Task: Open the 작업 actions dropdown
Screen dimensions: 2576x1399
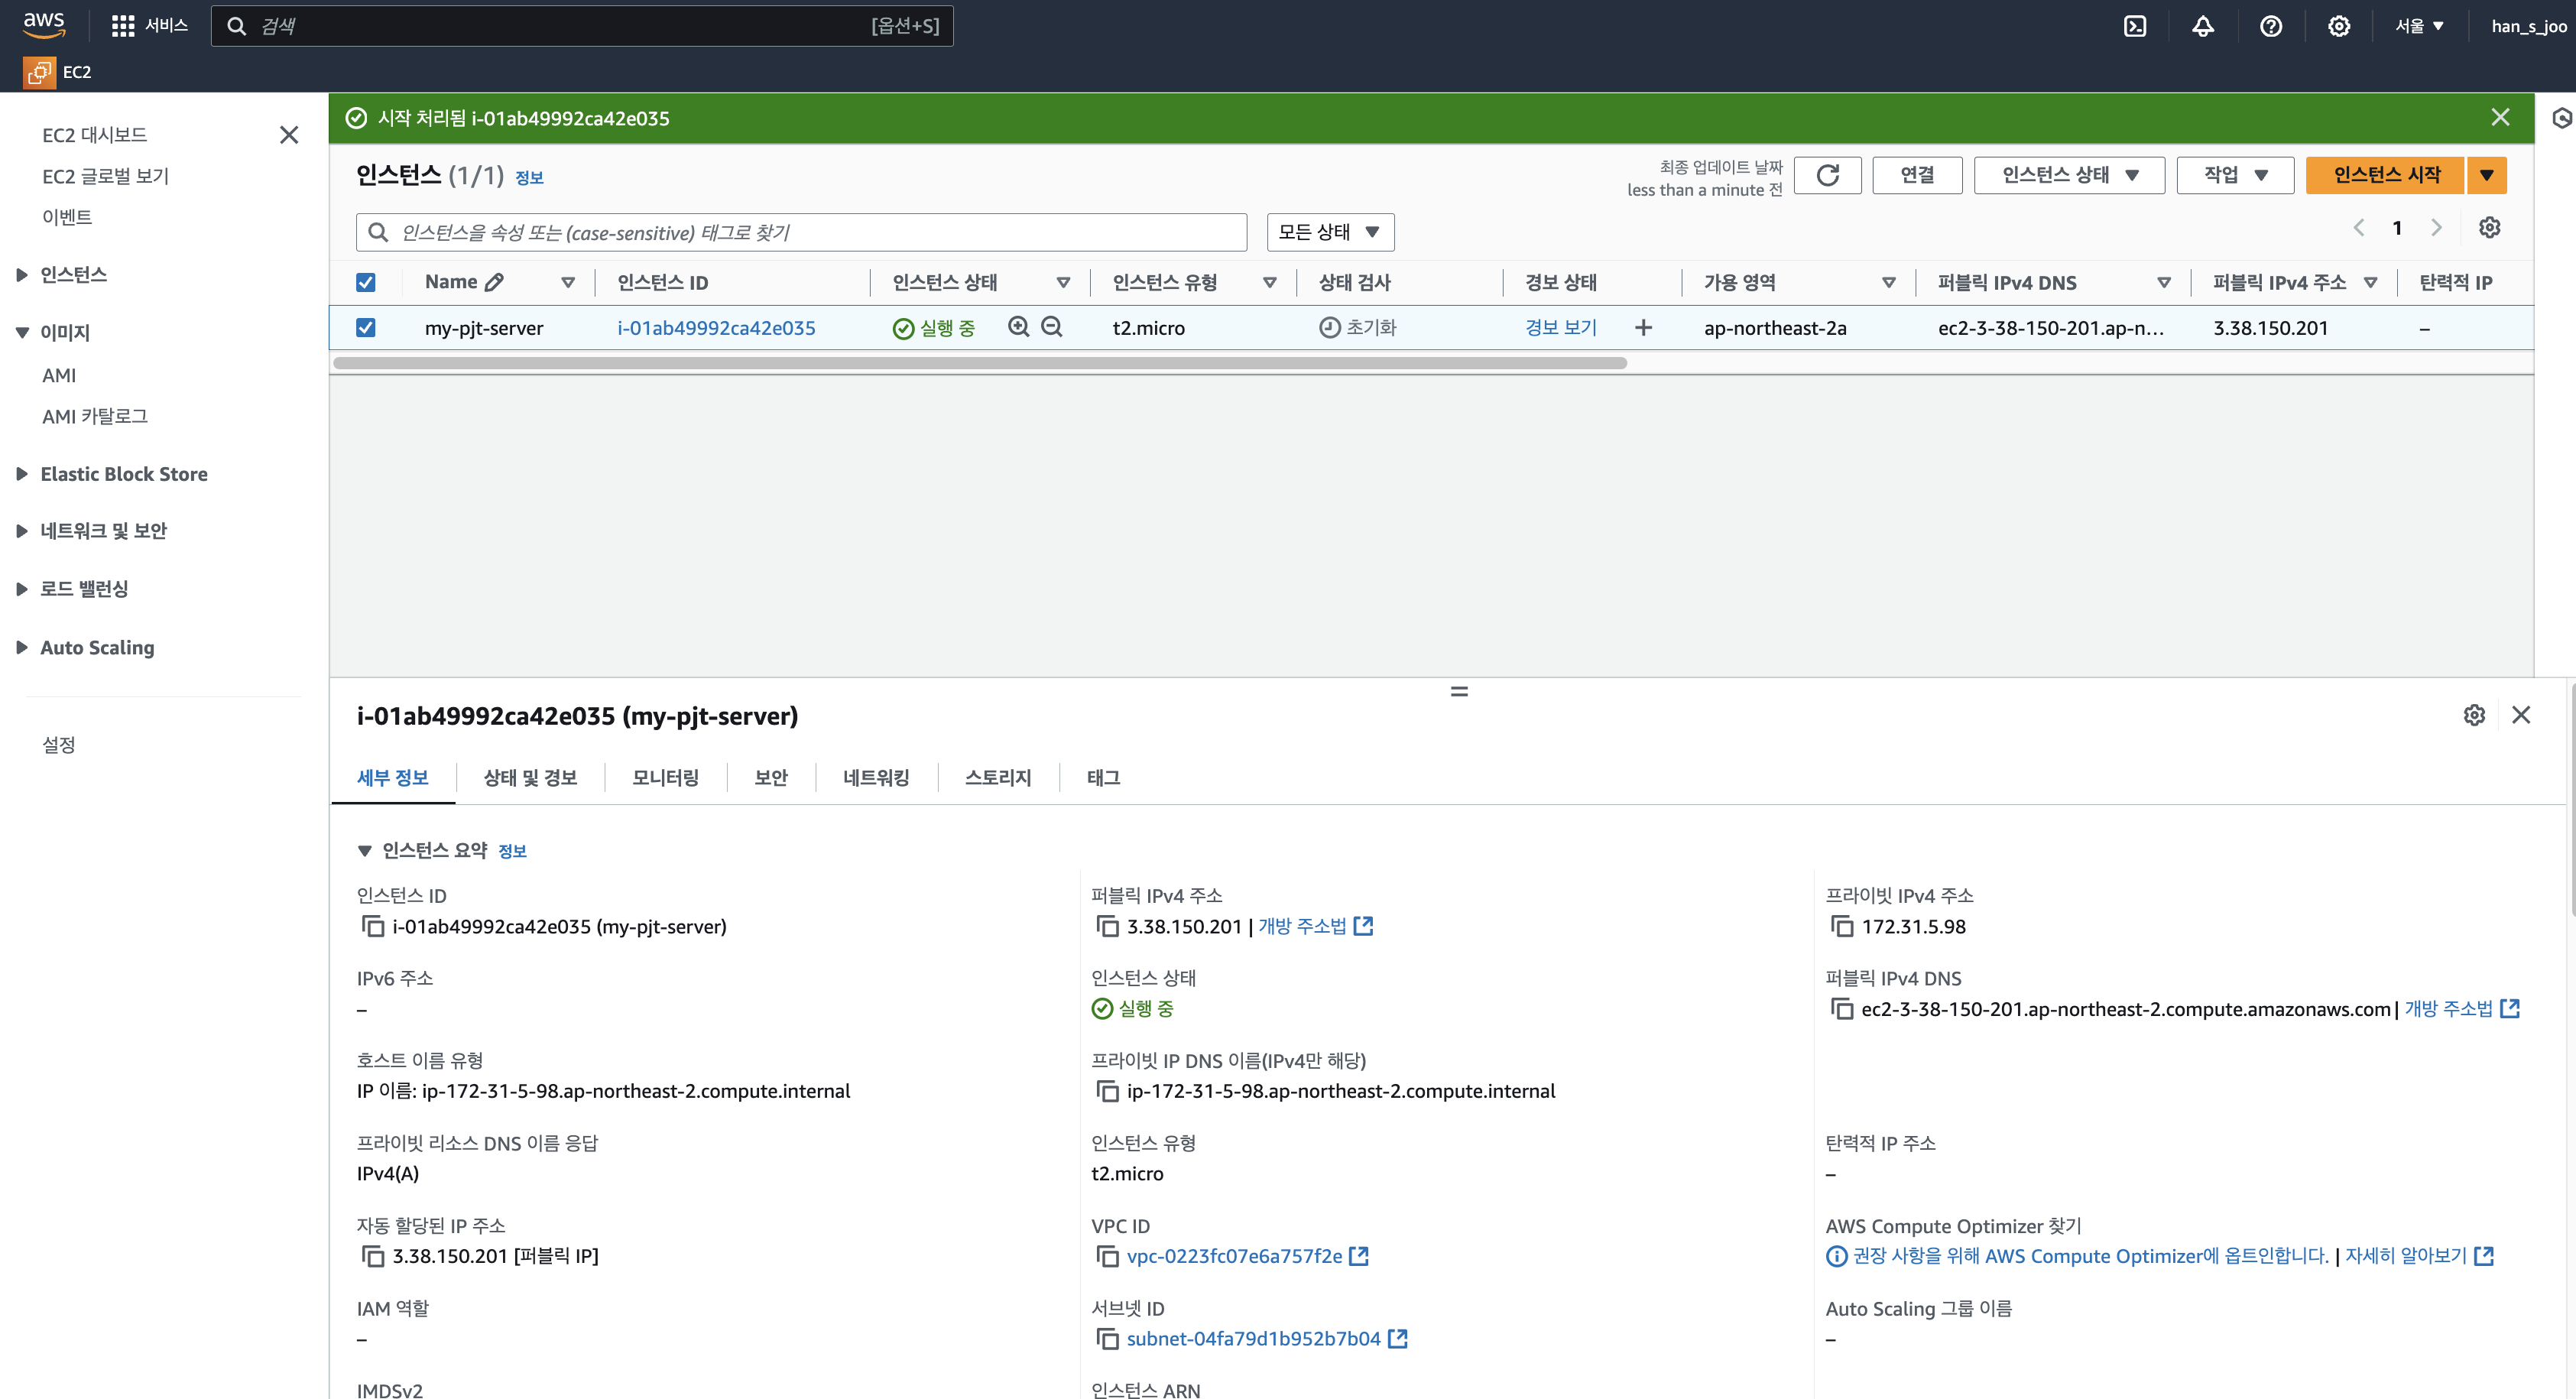Action: [2235, 175]
